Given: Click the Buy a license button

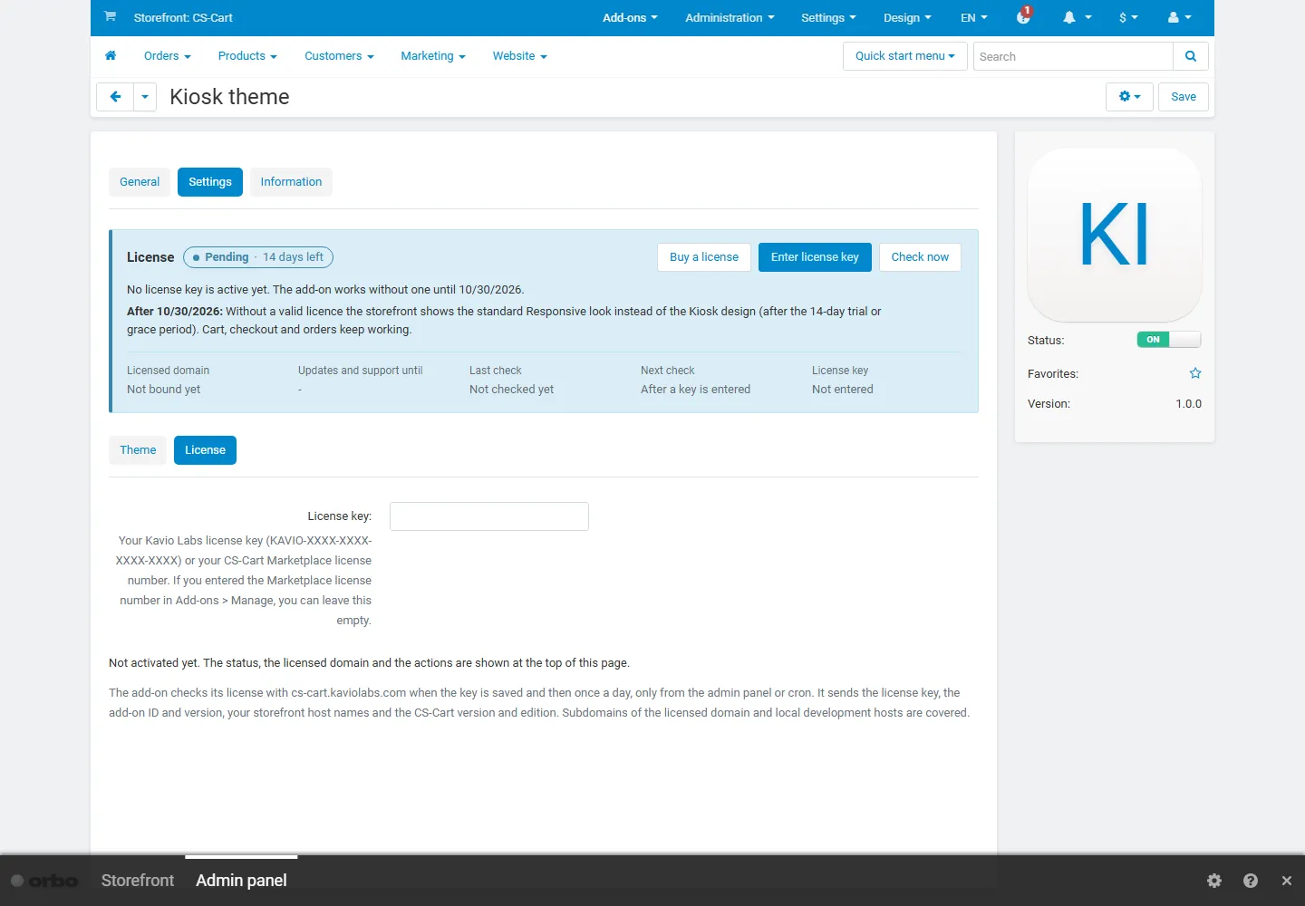Looking at the screenshot, I should point(704,257).
